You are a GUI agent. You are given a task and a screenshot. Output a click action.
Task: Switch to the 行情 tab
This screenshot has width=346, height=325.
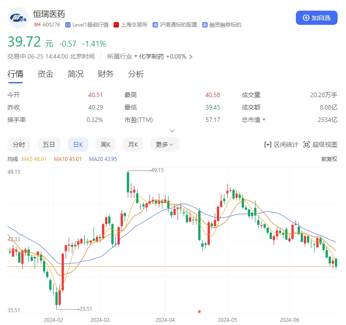(15, 74)
